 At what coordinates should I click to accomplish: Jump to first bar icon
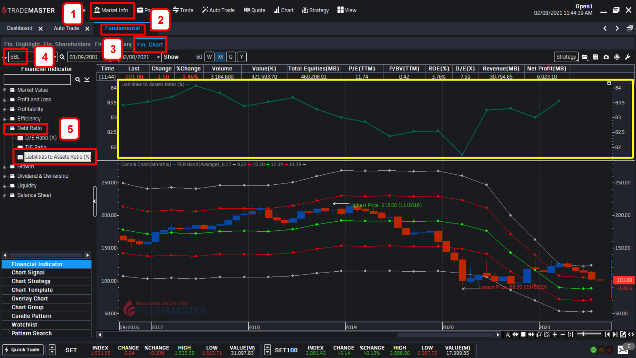tap(607, 335)
